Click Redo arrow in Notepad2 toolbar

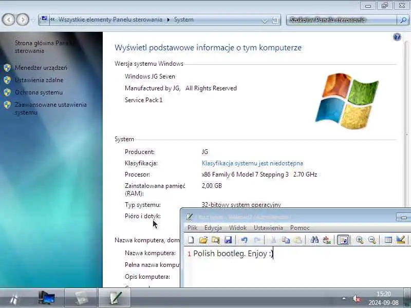pos(257,240)
